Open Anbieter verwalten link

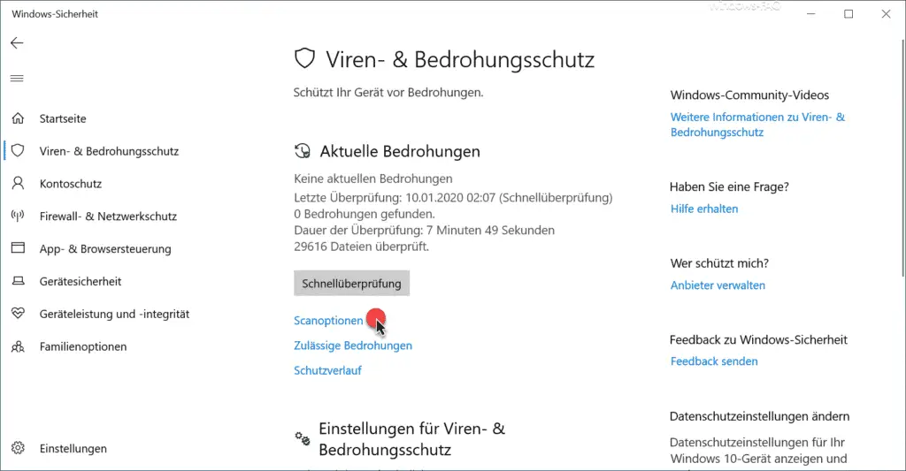(x=718, y=285)
